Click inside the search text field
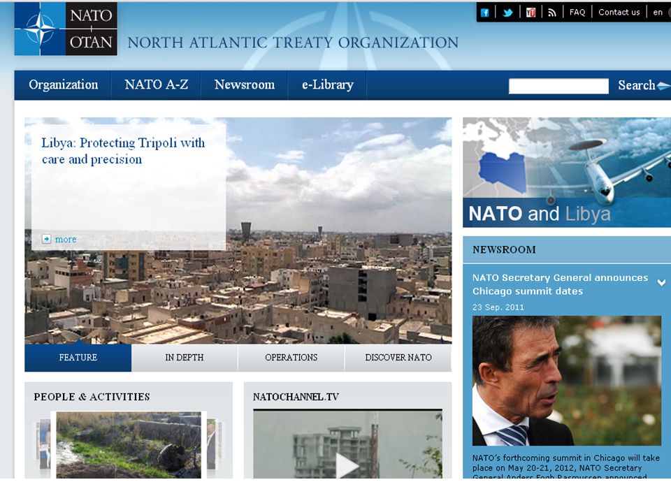 [x=558, y=86]
